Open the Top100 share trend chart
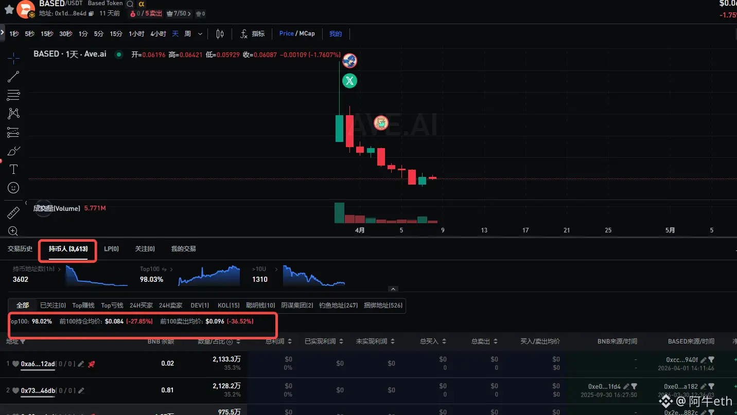 pyautogui.click(x=209, y=276)
